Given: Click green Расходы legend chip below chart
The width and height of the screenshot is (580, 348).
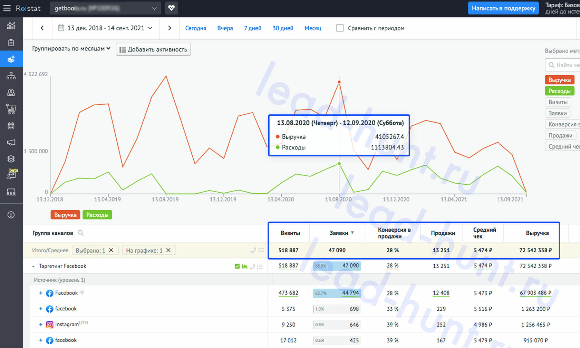Looking at the screenshot, I should pos(97,215).
